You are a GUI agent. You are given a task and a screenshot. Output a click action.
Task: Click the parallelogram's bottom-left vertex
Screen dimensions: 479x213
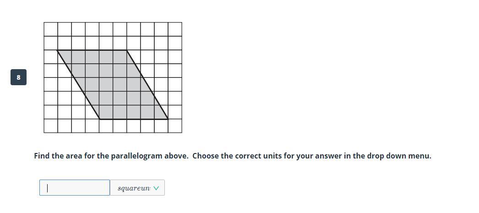(x=99, y=119)
